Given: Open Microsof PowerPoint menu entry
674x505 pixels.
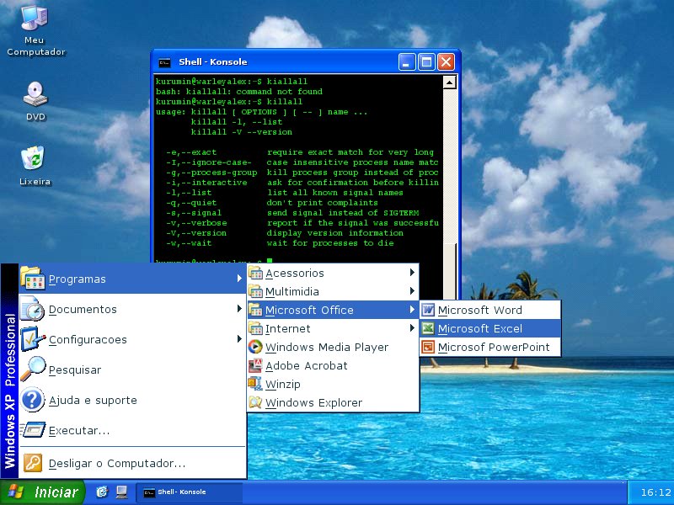Looking at the screenshot, I should click(x=490, y=347).
